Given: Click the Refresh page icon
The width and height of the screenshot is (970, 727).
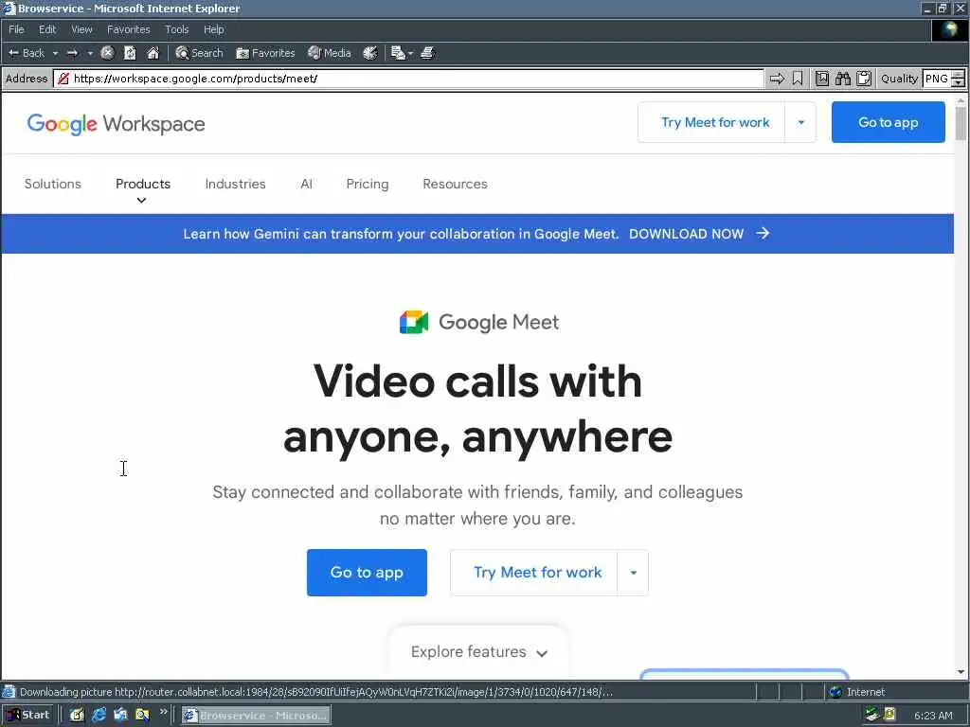Looking at the screenshot, I should click(x=130, y=53).
